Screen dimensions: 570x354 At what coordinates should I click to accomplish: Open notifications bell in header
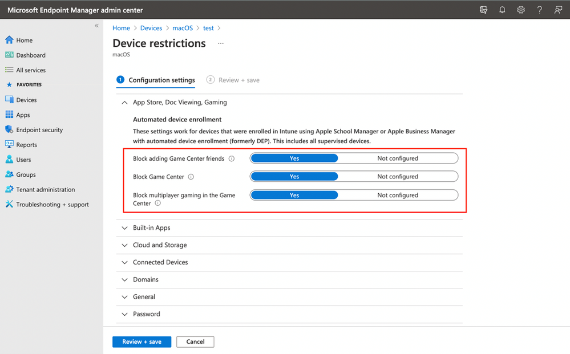coord(502,10)
